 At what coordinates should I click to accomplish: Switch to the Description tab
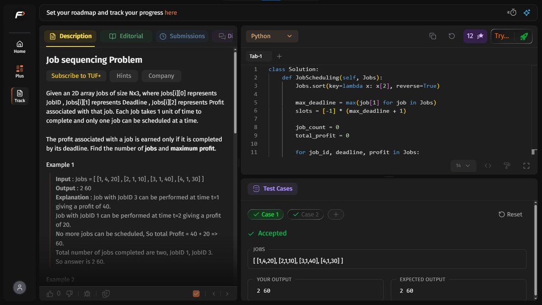(70, 36)
